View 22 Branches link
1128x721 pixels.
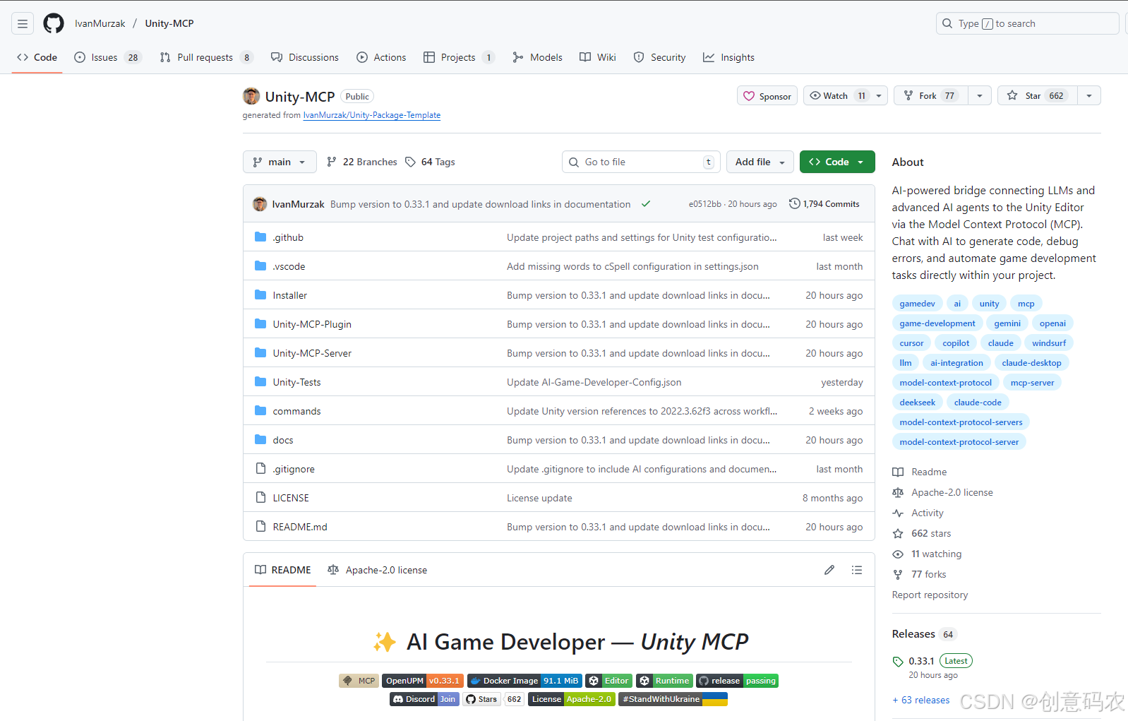(362, 162)
